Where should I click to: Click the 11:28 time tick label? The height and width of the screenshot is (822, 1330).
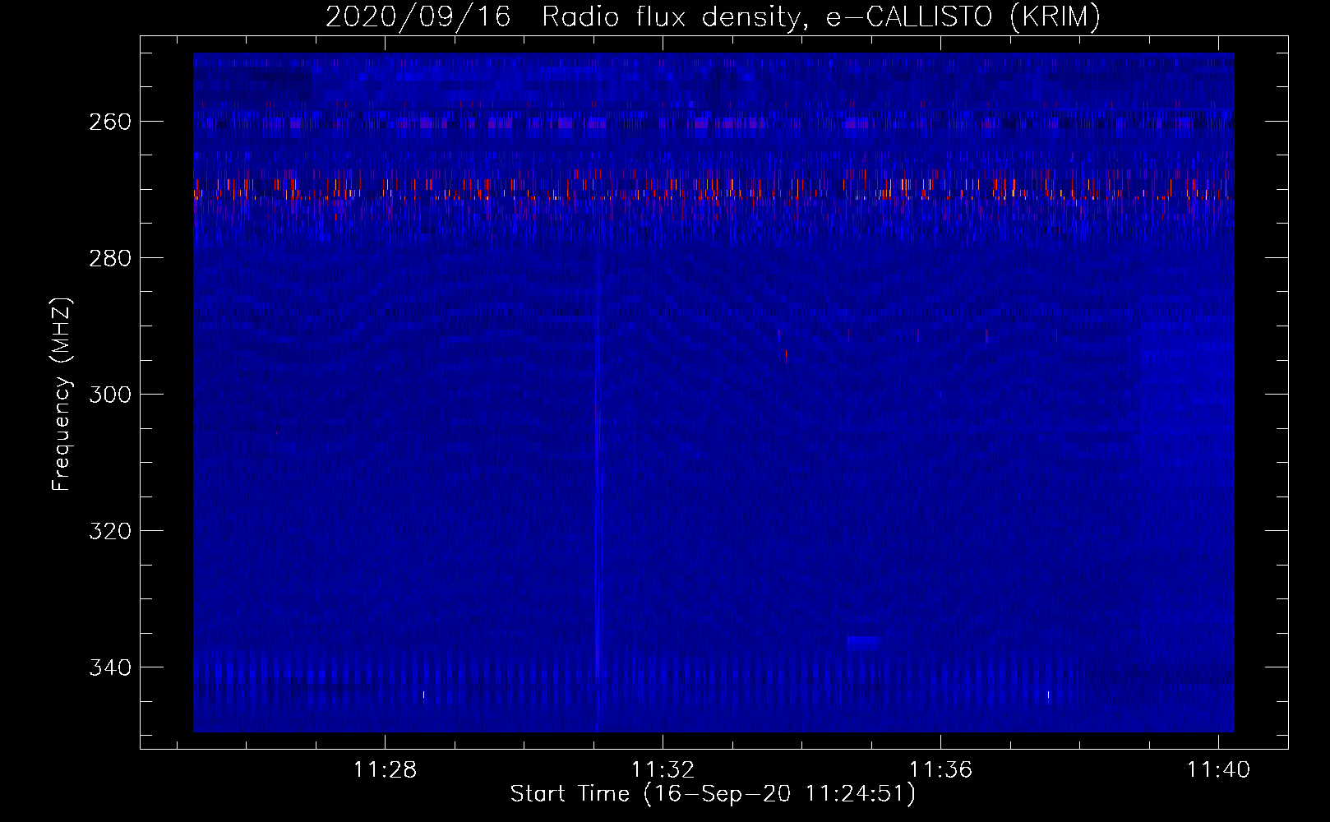386,770
